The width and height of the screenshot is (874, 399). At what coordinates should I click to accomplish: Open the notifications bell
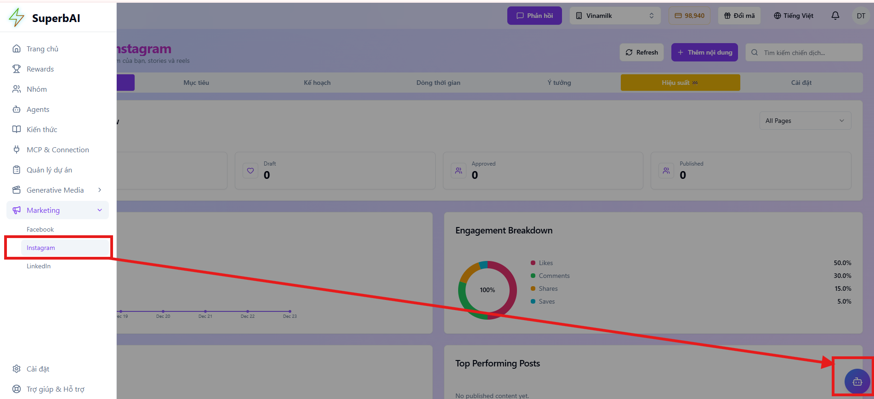click(835, 16)
